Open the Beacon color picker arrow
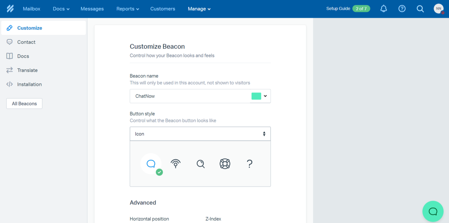This screenshot has width=449, height=223. 265,96
